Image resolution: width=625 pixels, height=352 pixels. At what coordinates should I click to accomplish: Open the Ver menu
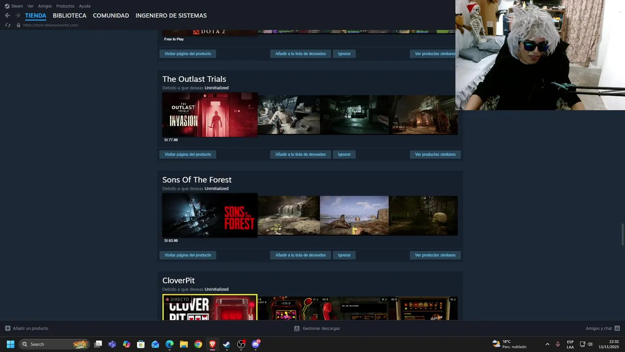(30, 6)
